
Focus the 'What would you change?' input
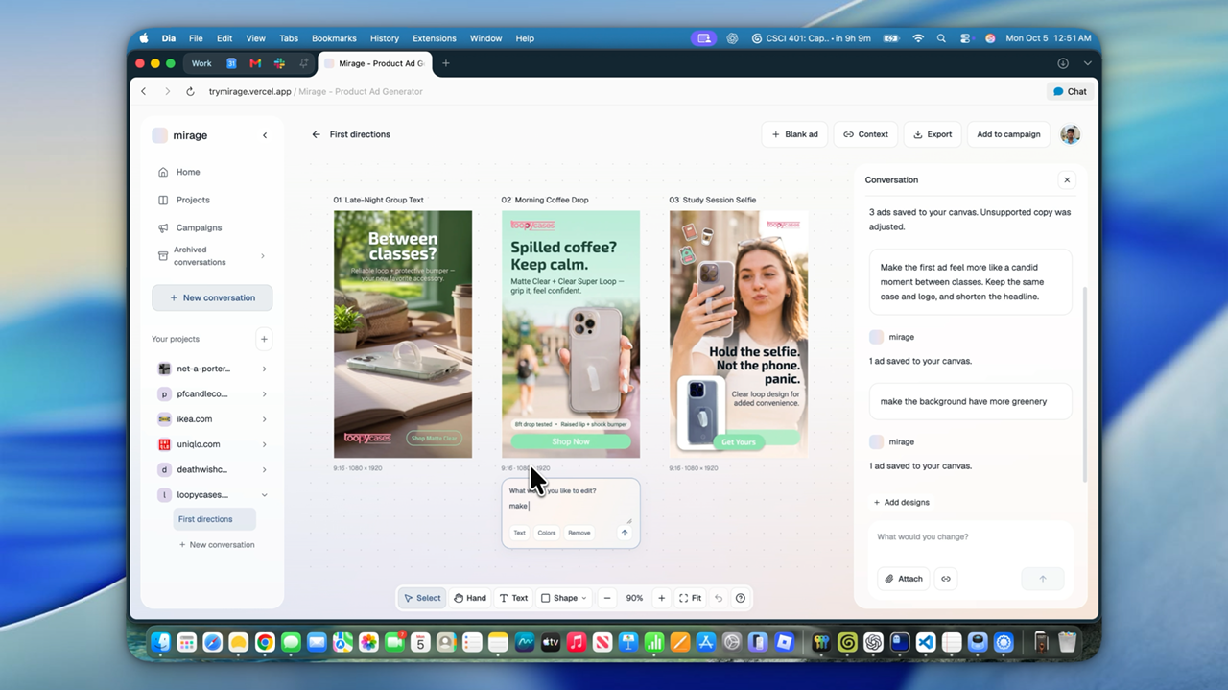[x=970, y=537]
